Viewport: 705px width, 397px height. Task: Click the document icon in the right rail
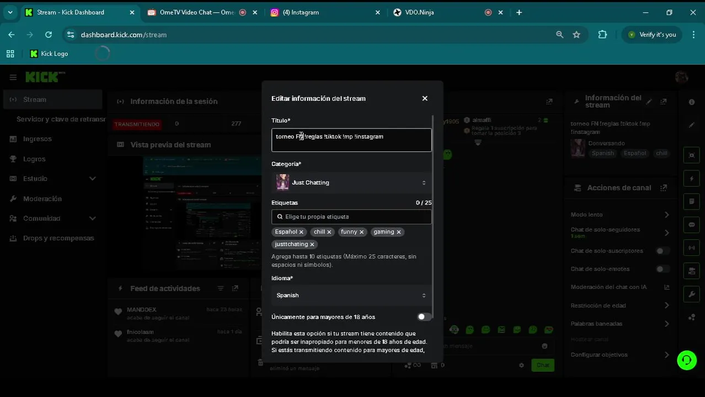(x=692, y=202)
